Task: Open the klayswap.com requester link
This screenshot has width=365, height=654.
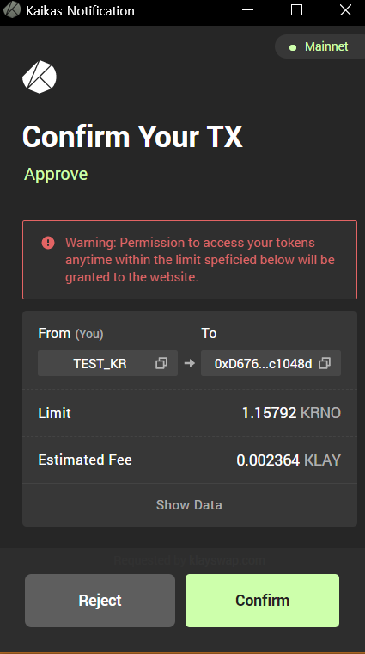Action: [x=228, y=560]
